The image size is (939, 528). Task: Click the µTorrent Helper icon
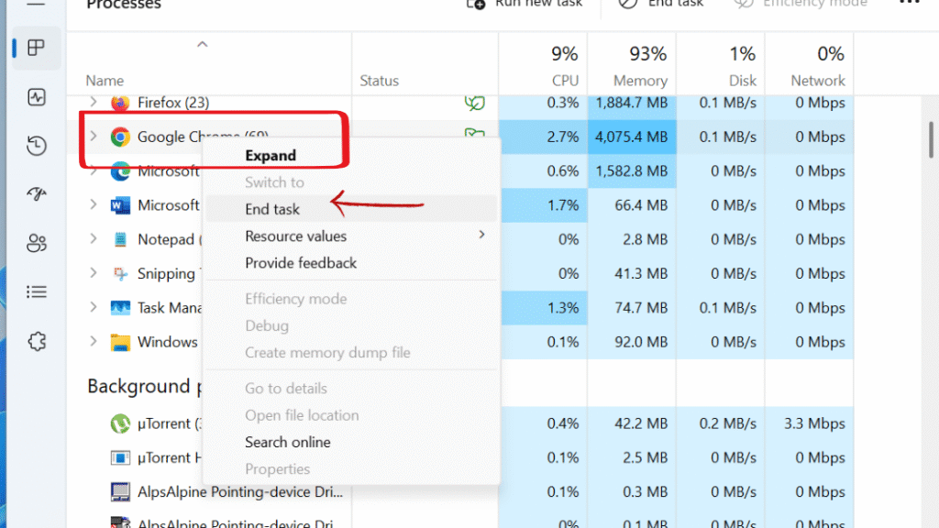[120, 458]
